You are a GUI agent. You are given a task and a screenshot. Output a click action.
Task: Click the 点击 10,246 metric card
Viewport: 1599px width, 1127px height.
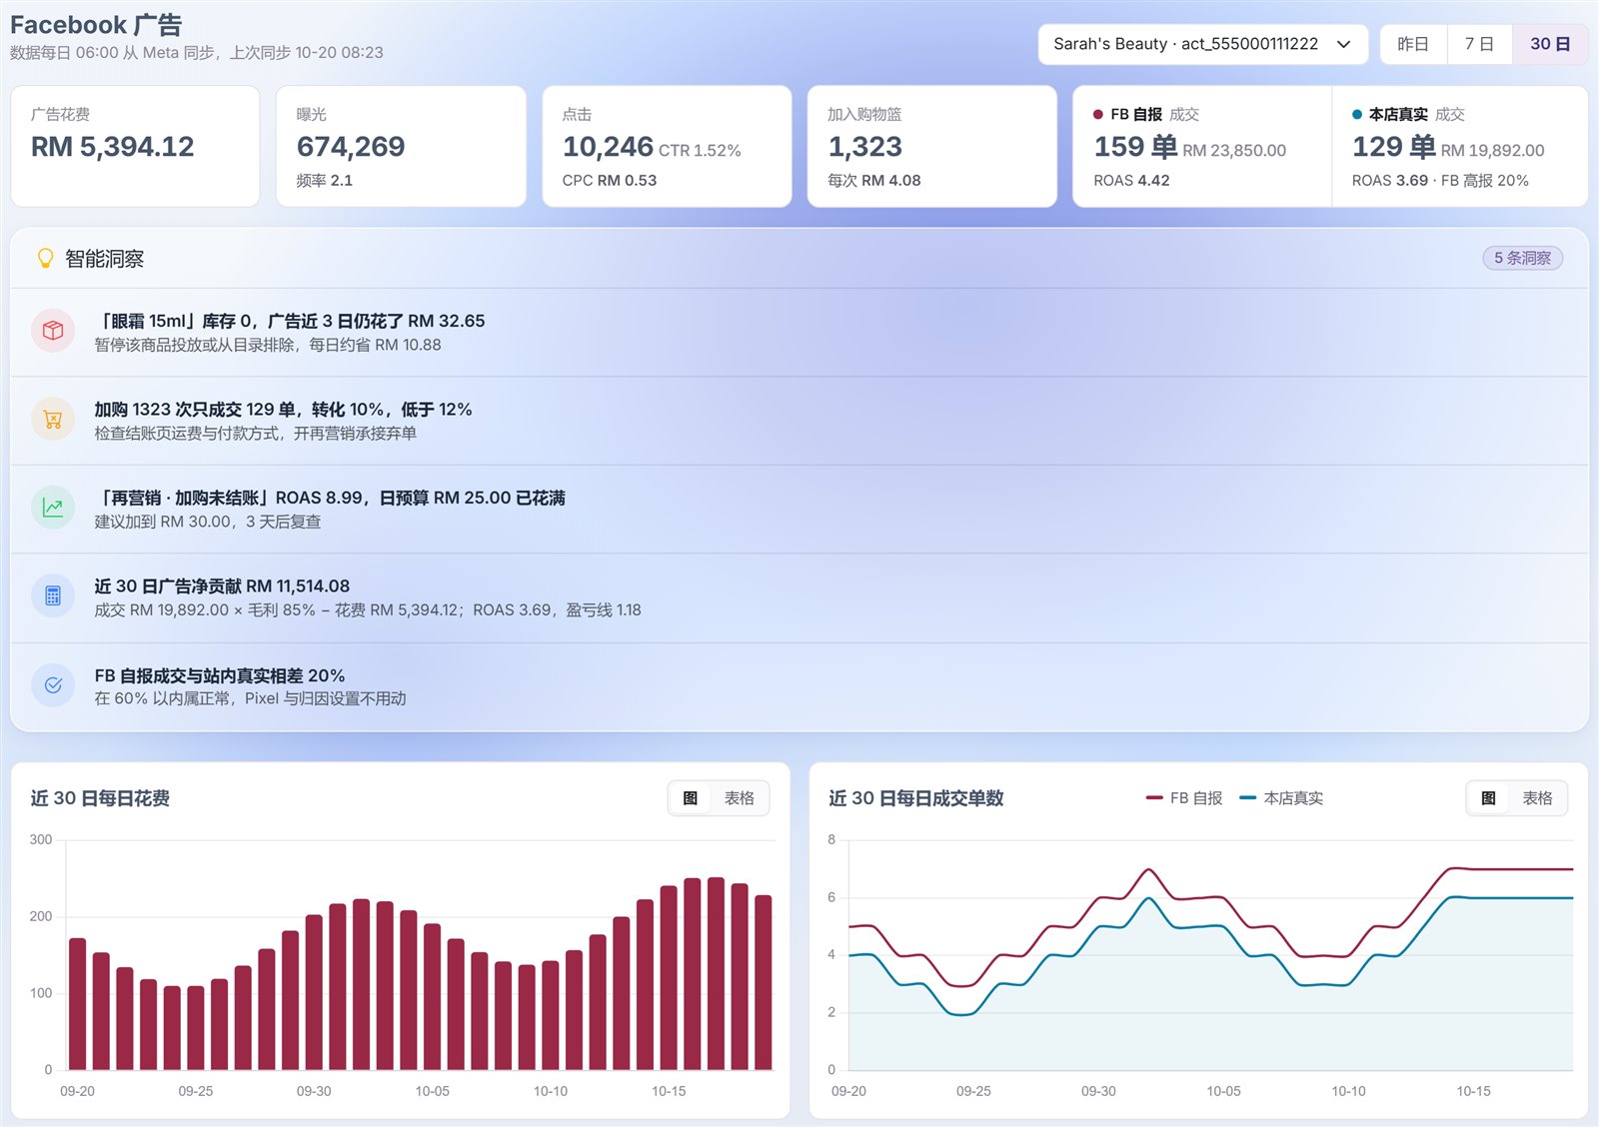pyautogui.click(x=667, y=146)
